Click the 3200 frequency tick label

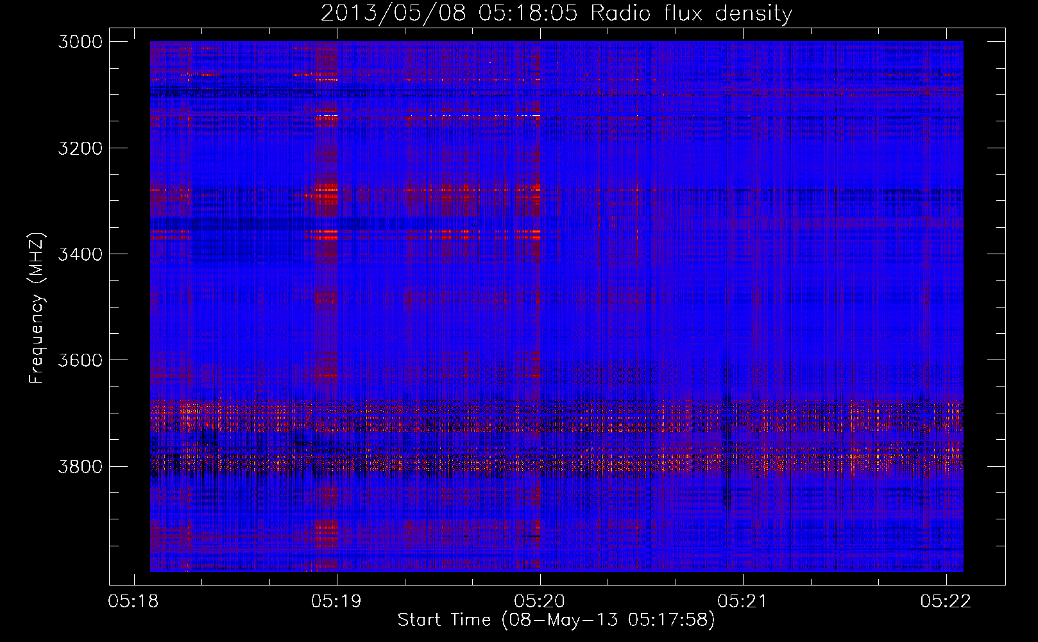(80, 148)
